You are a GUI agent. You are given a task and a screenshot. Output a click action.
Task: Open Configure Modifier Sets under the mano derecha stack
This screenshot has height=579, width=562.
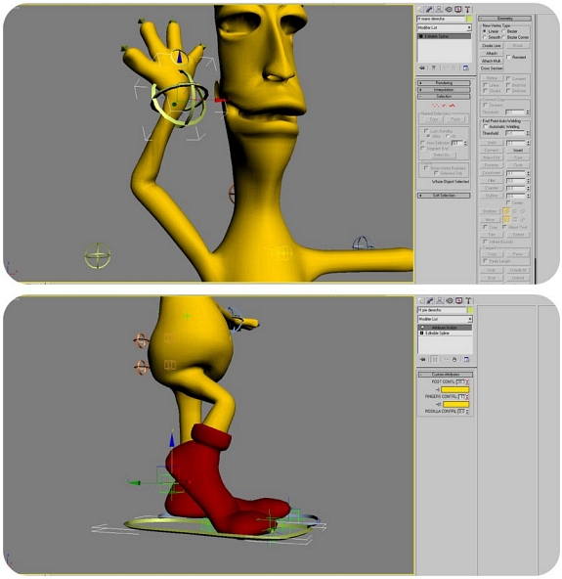[466, 67]
